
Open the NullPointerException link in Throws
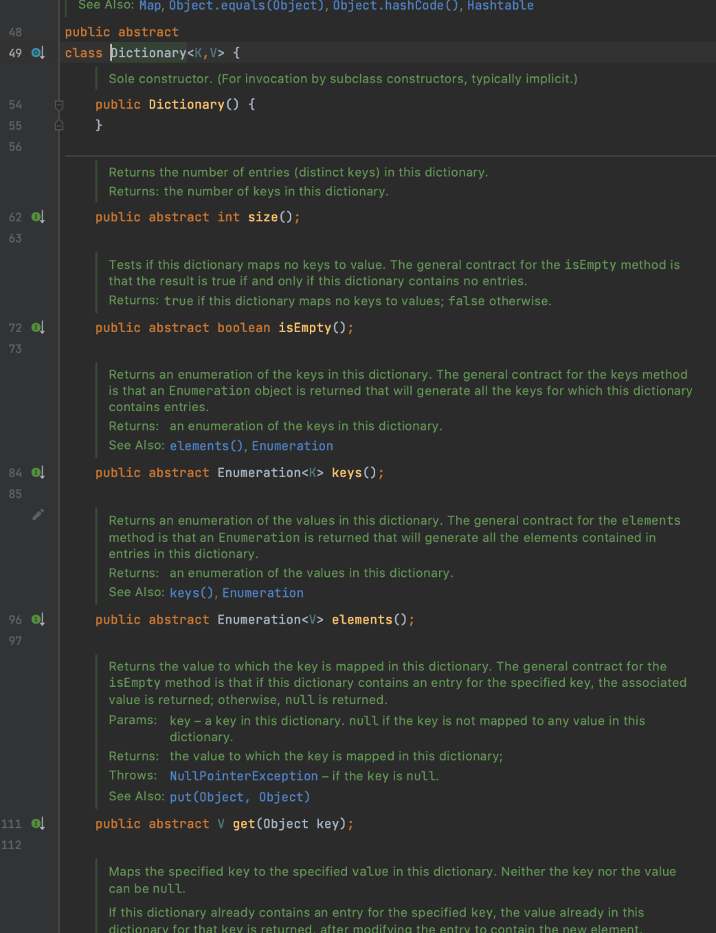pos(243,776)
